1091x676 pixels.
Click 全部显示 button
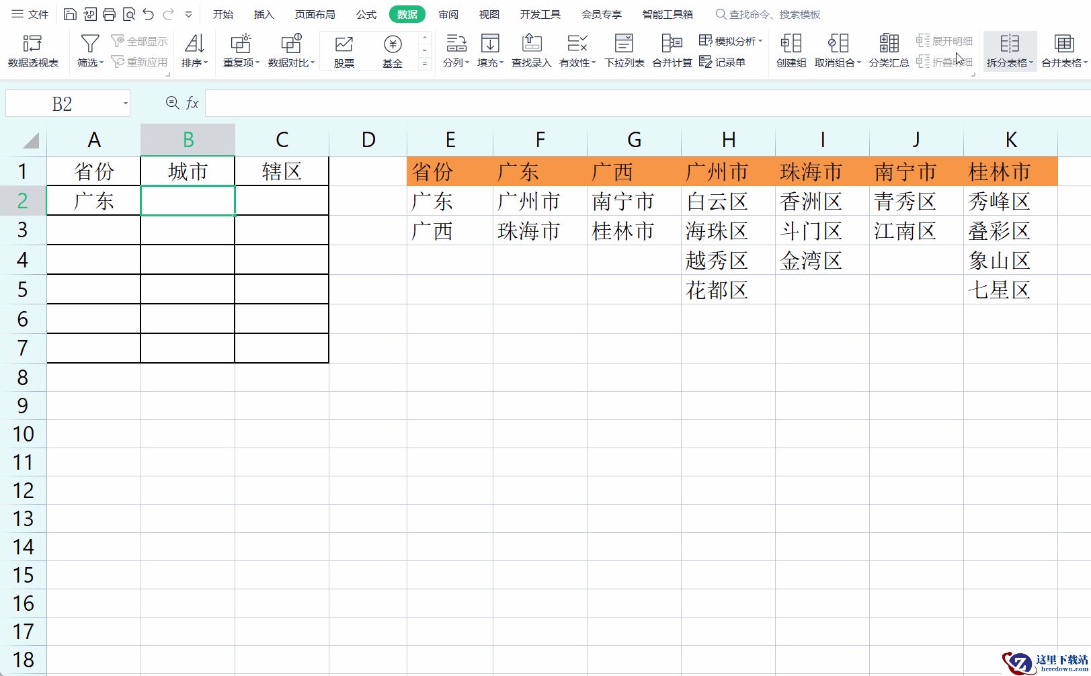[139, 41]
